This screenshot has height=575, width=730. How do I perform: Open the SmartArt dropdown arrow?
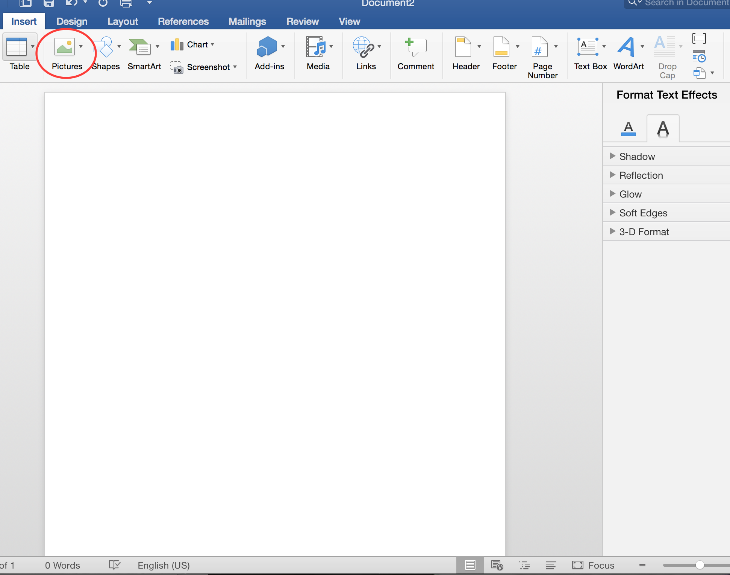(x=158, y=47)
